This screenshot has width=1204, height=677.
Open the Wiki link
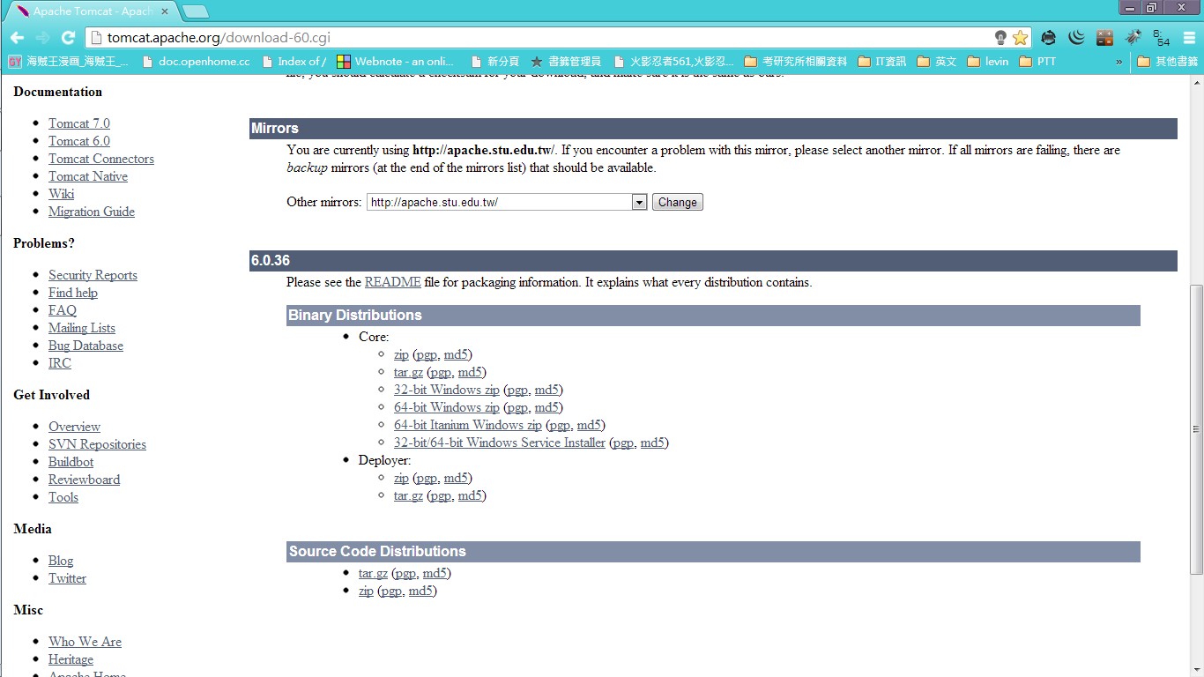tap(62, 194)
